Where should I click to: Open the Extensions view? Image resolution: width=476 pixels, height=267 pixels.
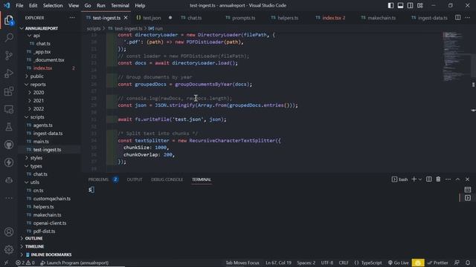(x=9, y=91)
